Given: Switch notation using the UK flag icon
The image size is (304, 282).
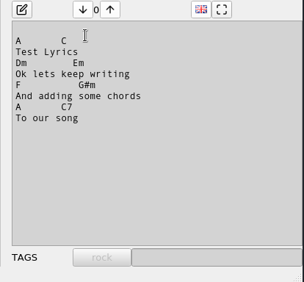Looking at the screenshot, I should click(x=201, y=10).
